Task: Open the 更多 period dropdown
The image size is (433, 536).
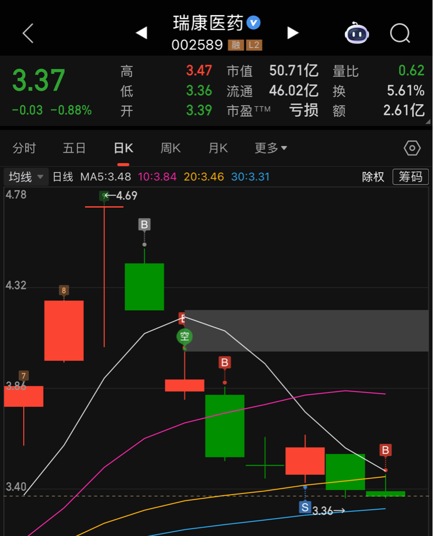Action: click(x=270, y=148)
